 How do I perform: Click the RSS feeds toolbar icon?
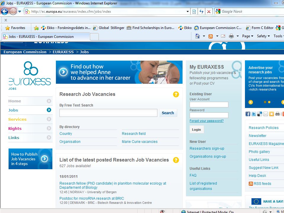(211, 36)
